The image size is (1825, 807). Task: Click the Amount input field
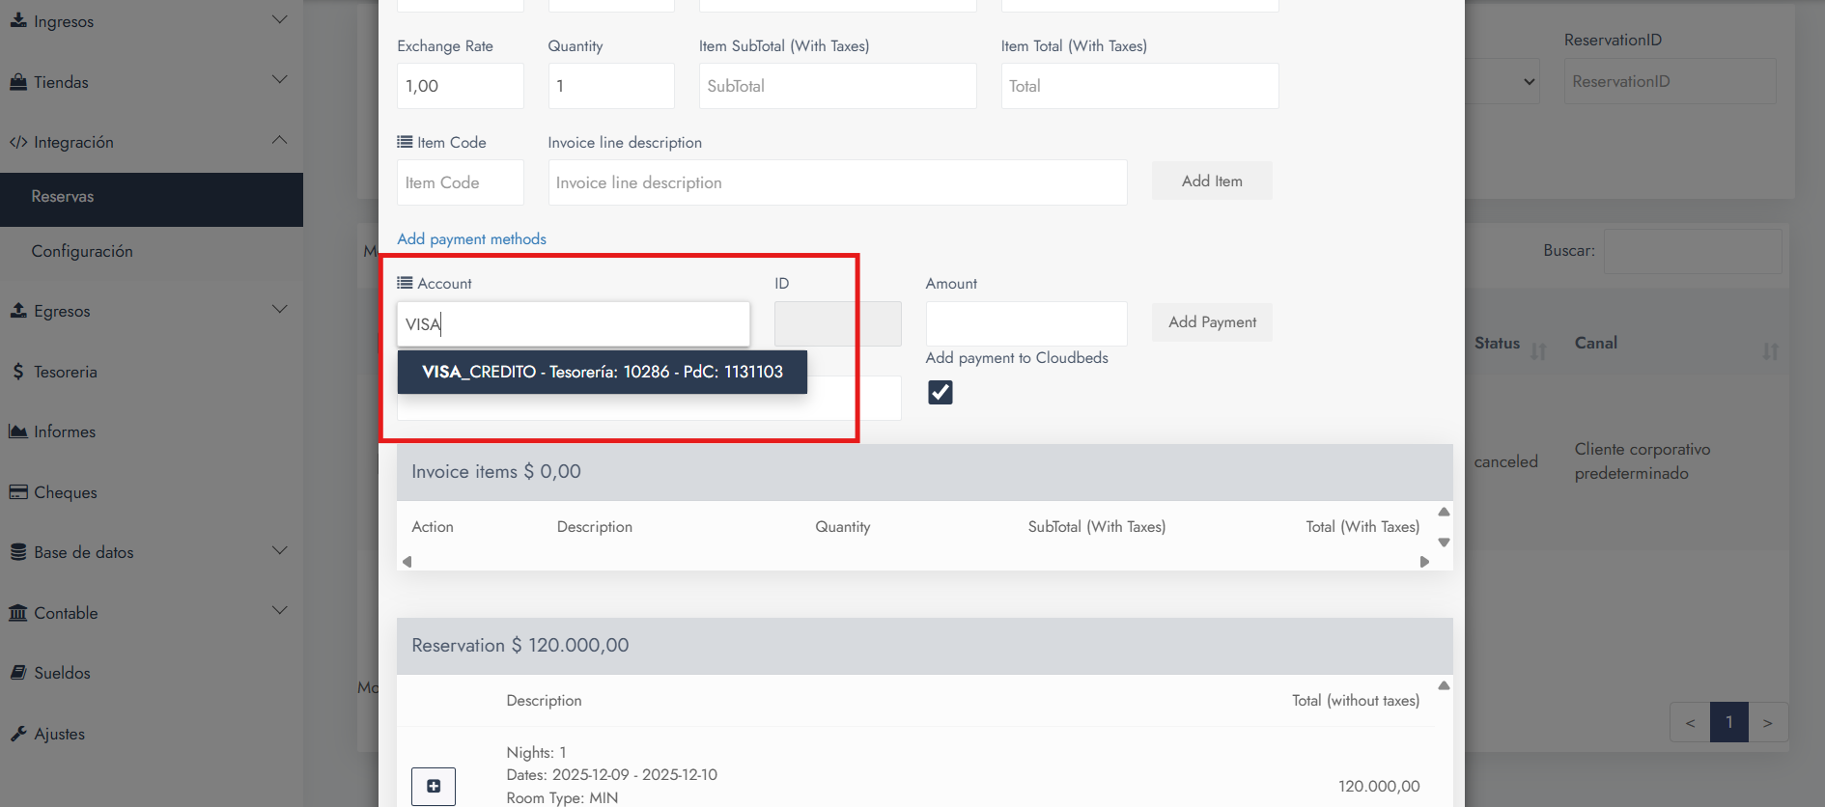pyautogui.click(x=1025, y=323)
